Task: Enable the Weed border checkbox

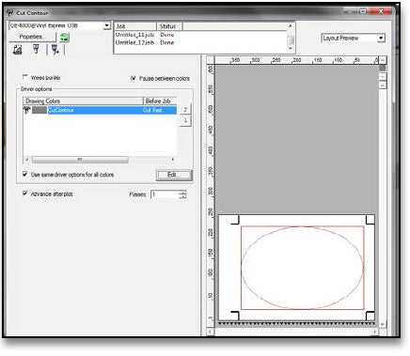Action: tap(24, 77)
